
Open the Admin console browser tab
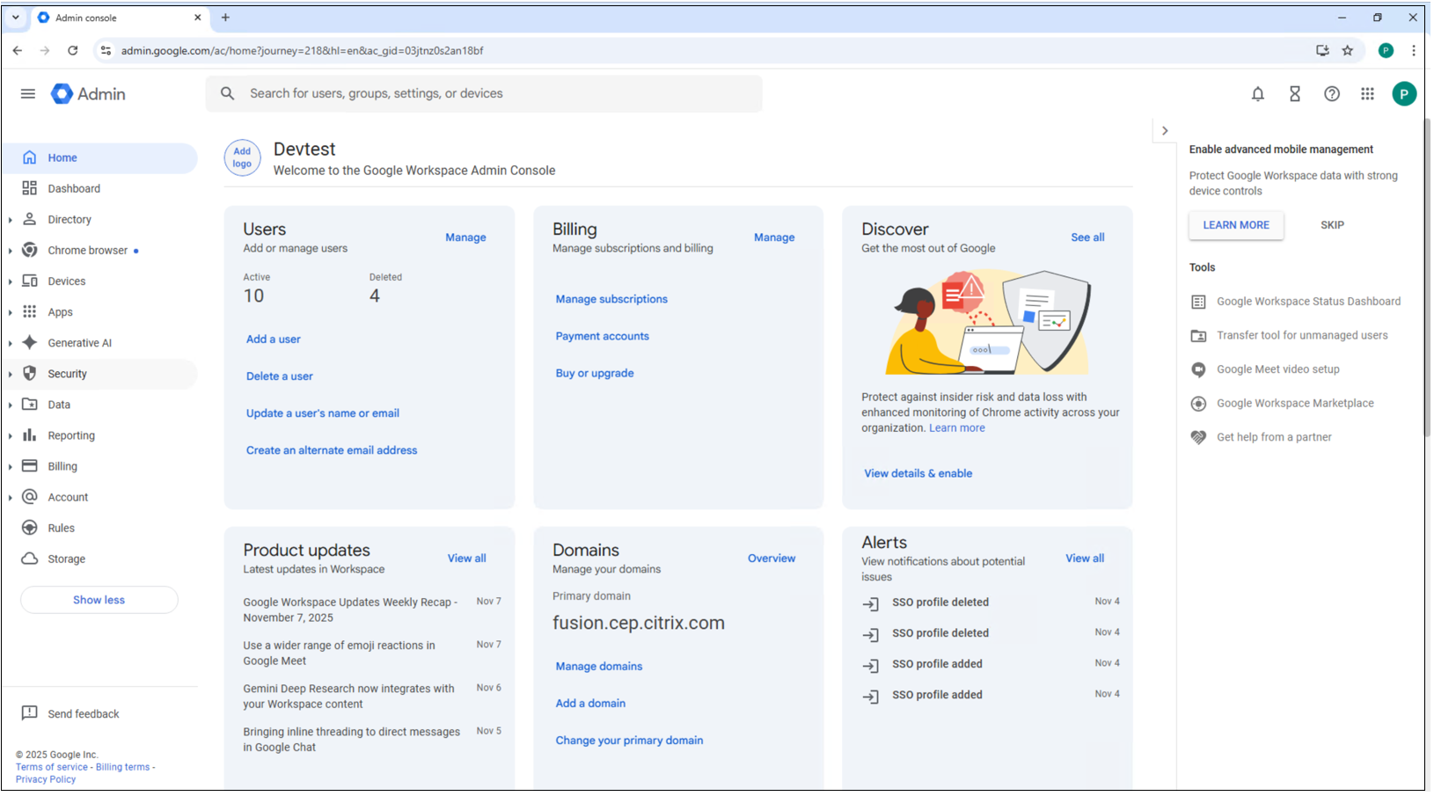coord(114,18)
